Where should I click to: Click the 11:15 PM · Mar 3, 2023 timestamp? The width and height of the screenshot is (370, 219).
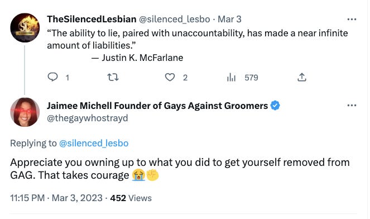tap(56, 198)
